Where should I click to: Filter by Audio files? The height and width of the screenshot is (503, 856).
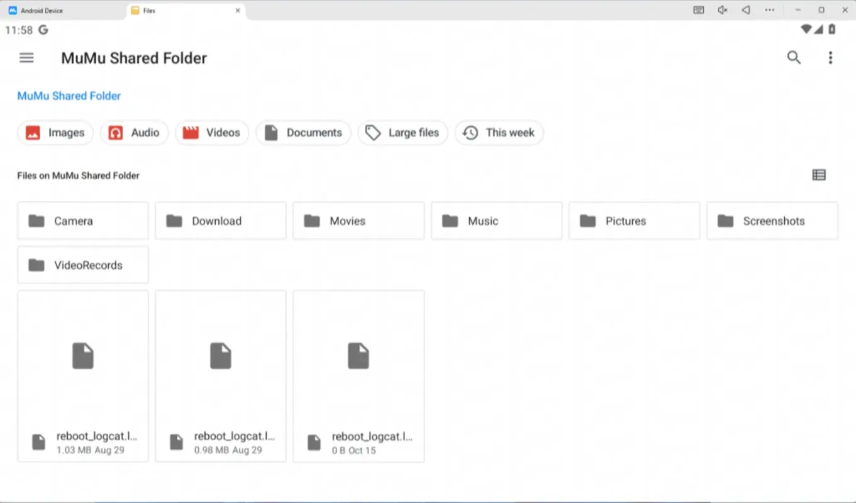click(x=134, y=133)
